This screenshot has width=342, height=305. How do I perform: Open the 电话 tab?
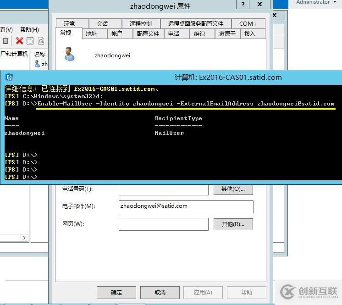click(x=176, y=34)
